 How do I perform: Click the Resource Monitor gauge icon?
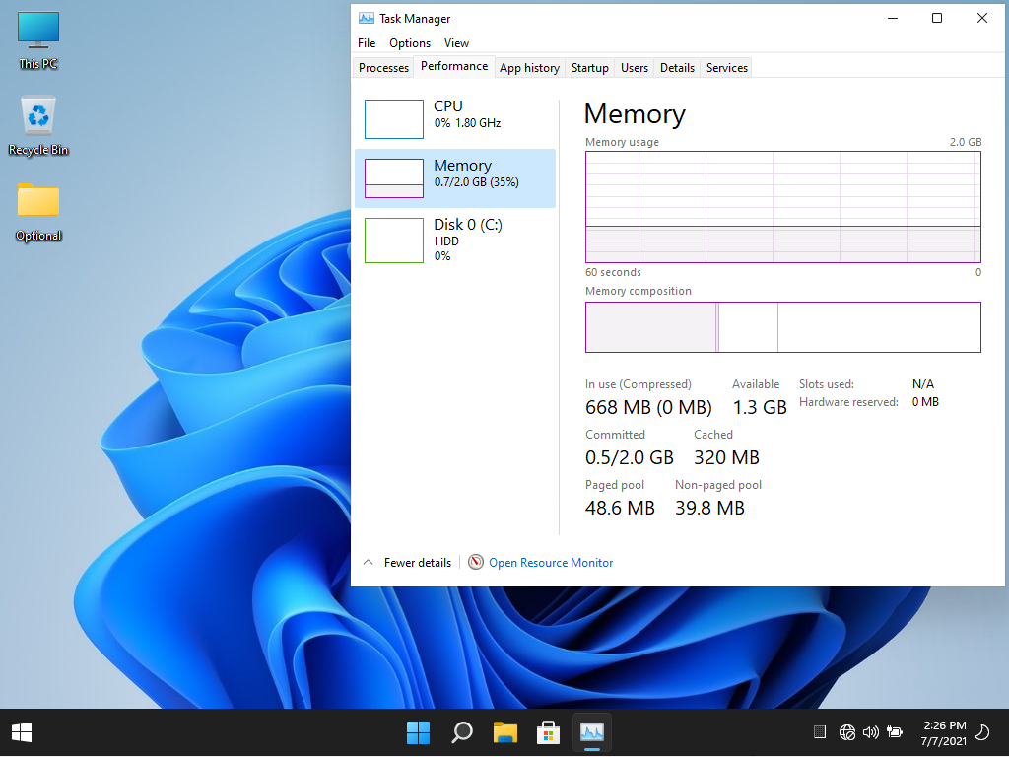(476, 562)
